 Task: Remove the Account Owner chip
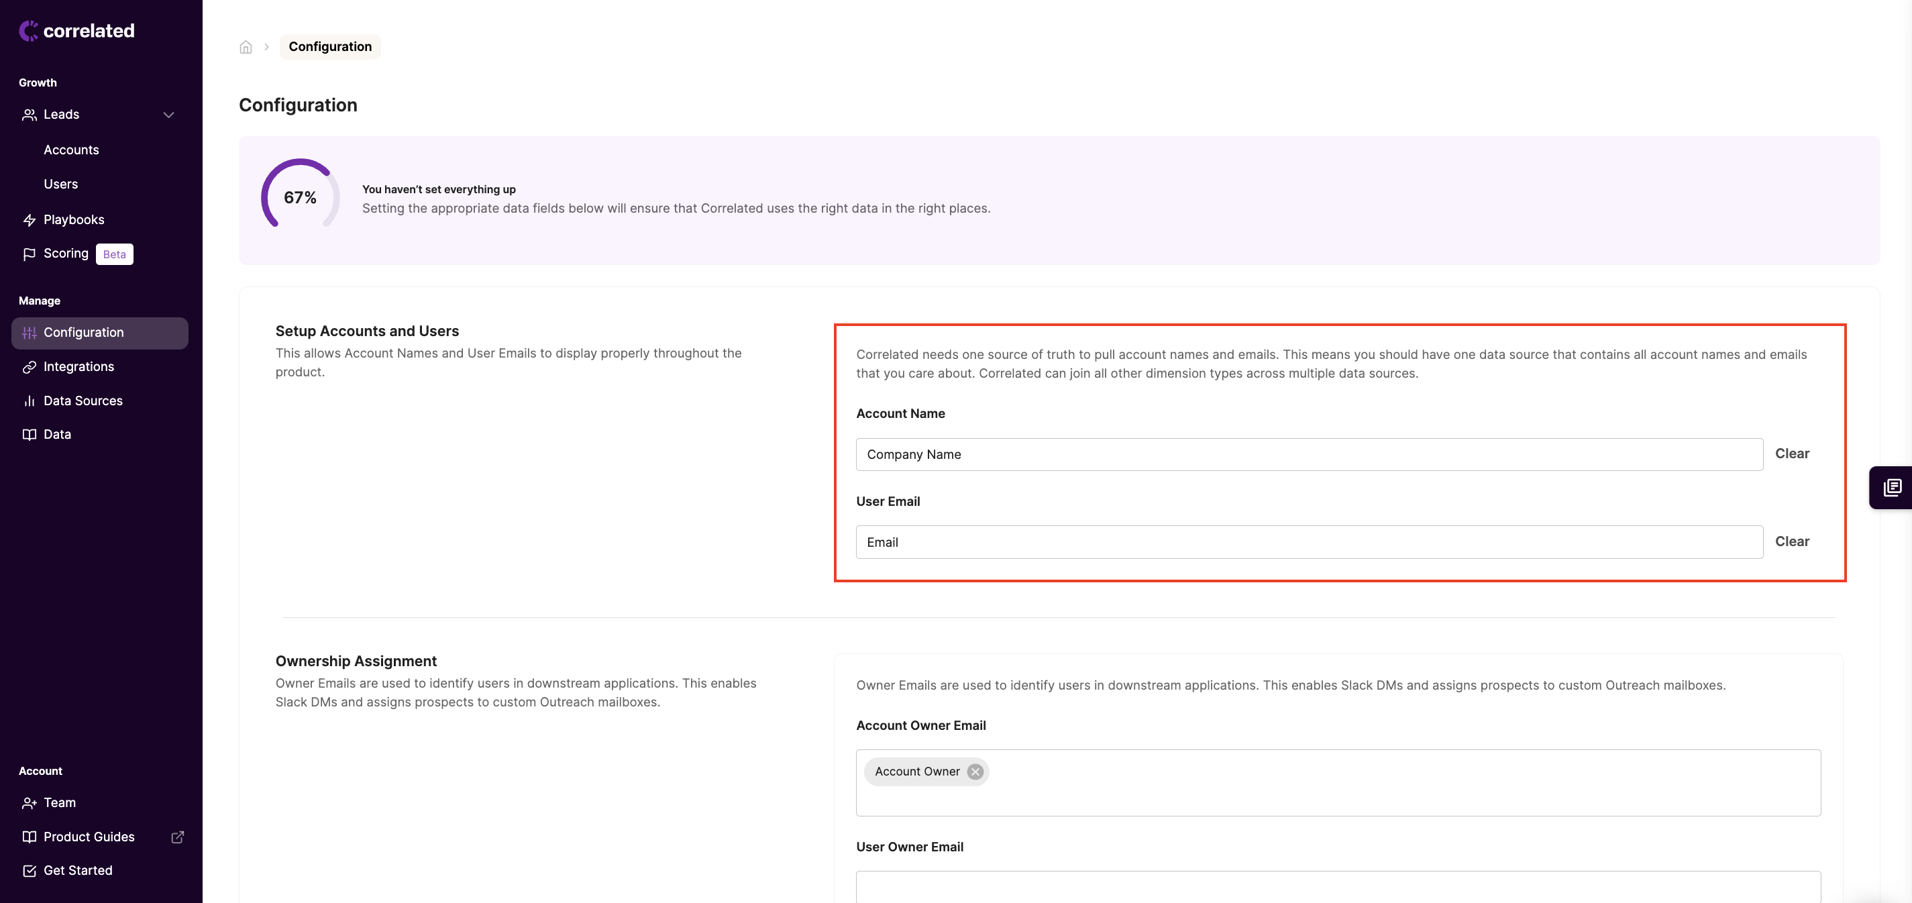coord(975,772)
